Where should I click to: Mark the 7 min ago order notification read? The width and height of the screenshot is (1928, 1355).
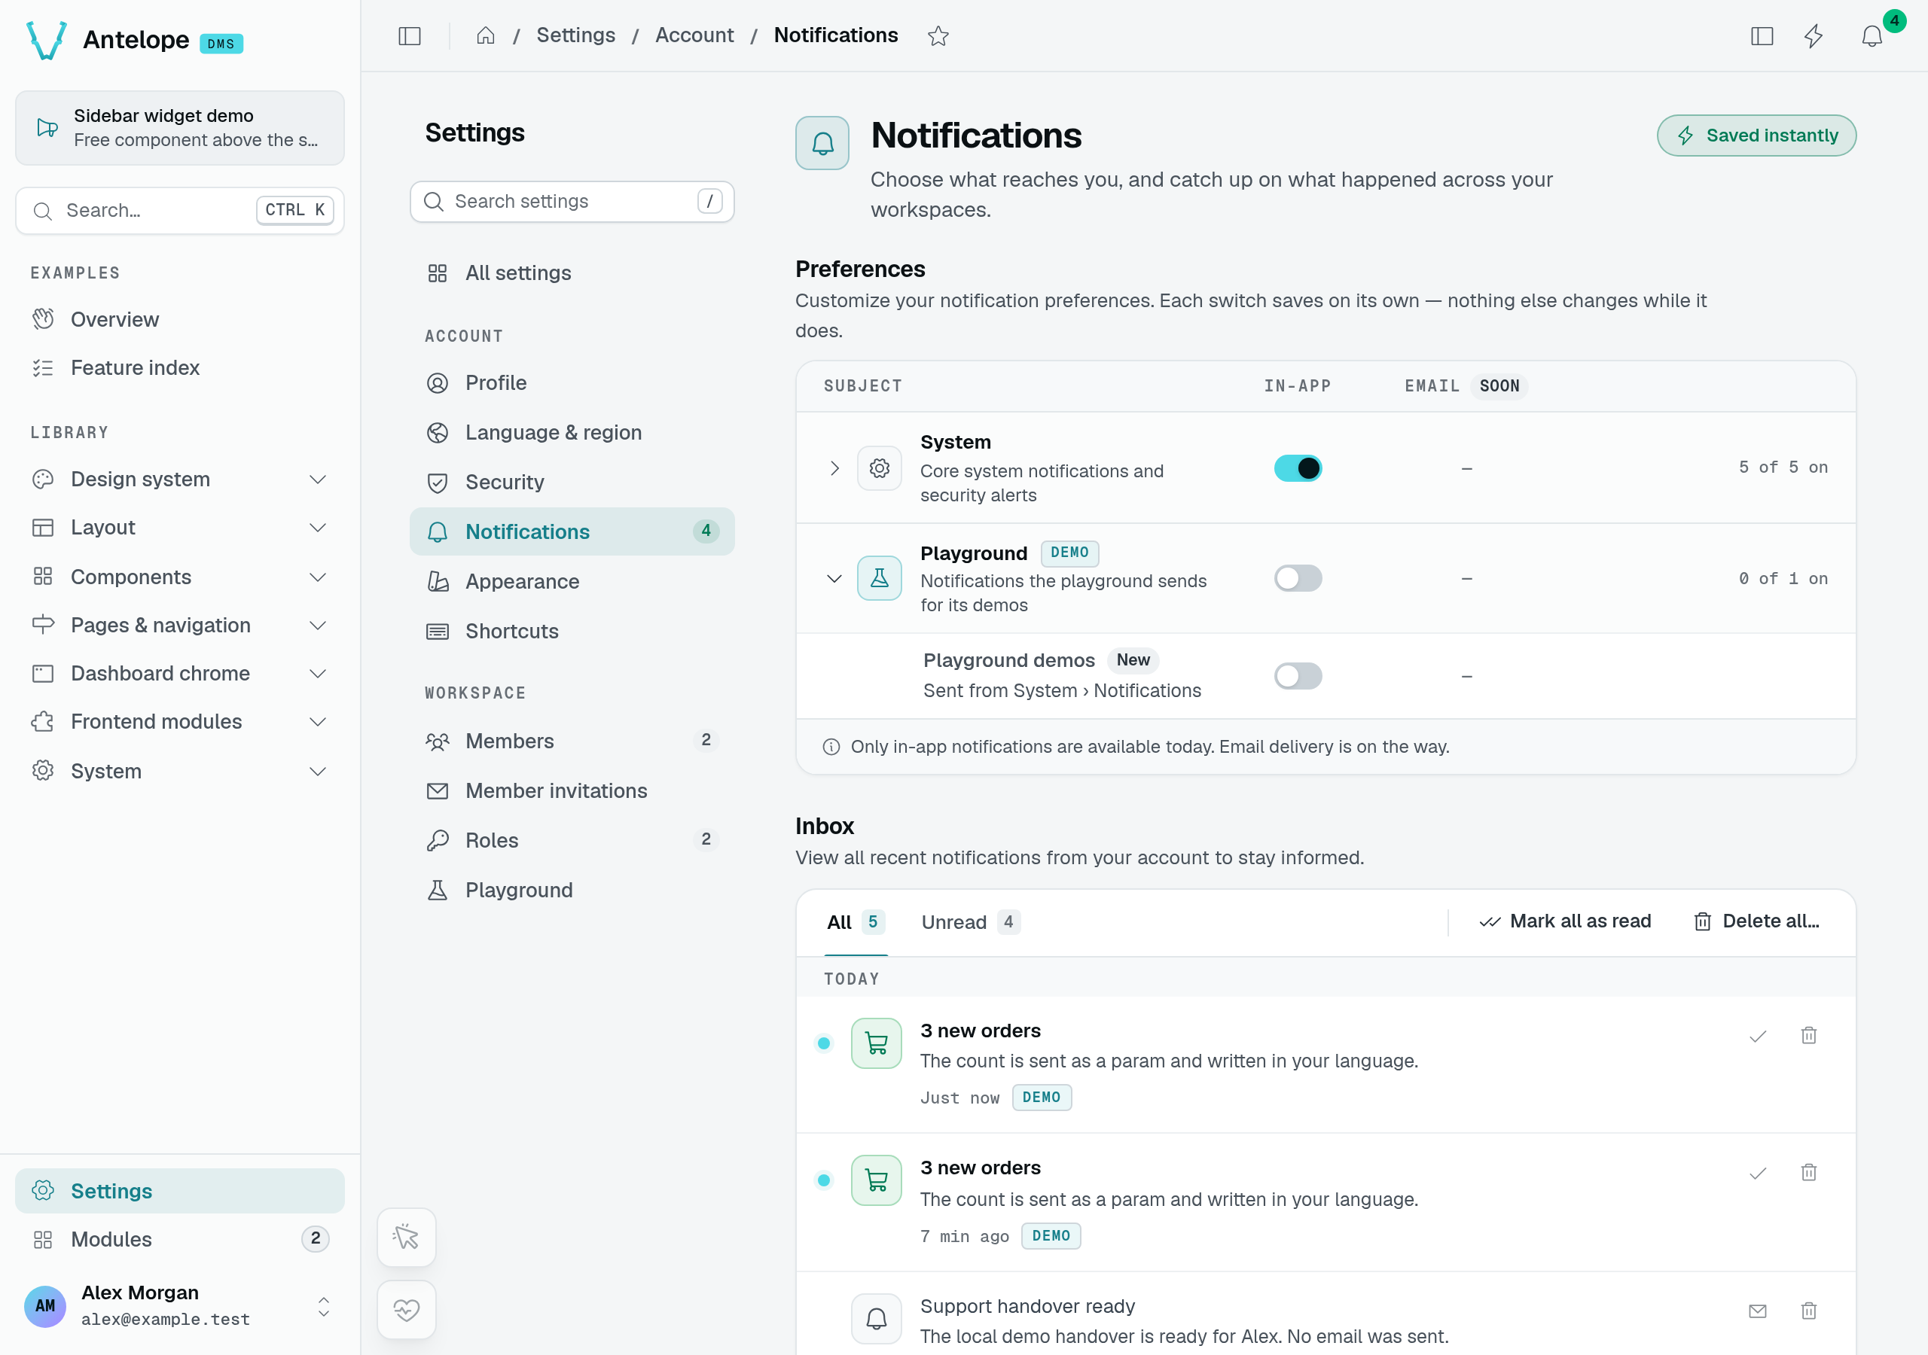1758,1173
